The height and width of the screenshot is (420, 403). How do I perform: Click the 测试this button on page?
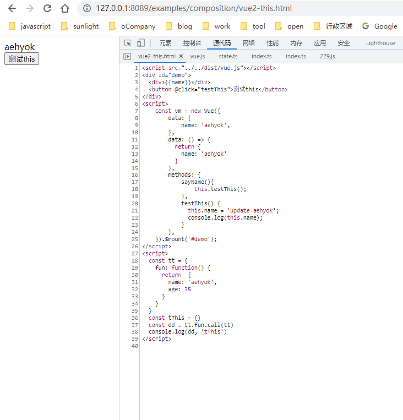click(21, 59)
